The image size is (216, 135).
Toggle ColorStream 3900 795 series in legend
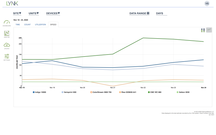click(101, 92)
